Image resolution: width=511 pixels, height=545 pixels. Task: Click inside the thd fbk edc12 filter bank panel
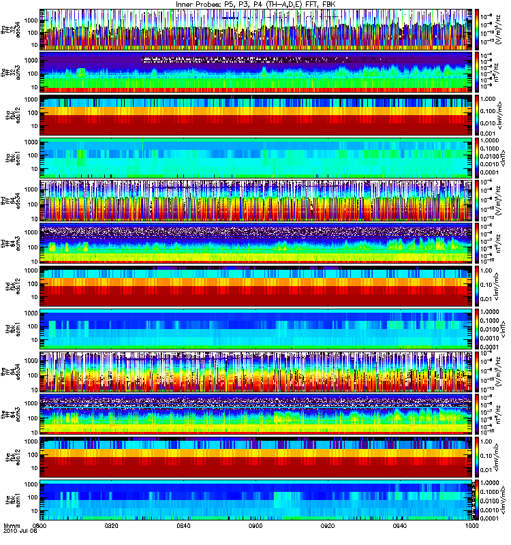point(255,285)
